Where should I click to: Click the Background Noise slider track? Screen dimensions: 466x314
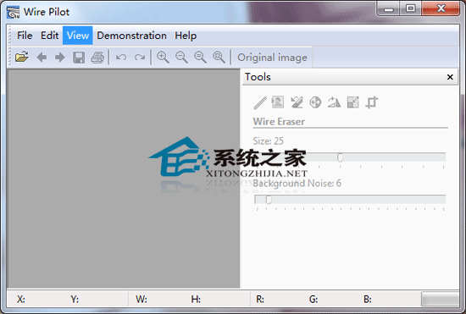[x=350, y=200]
